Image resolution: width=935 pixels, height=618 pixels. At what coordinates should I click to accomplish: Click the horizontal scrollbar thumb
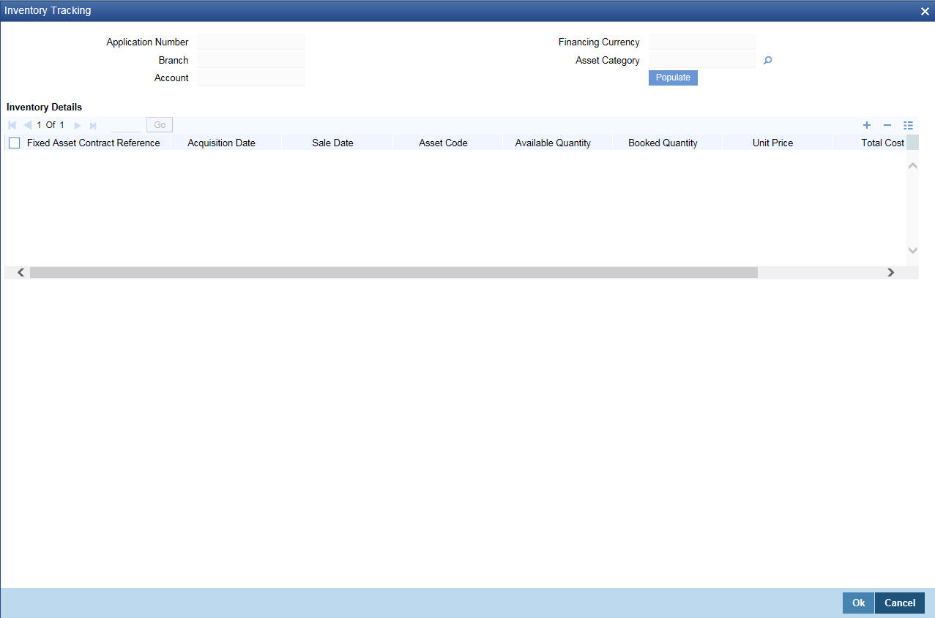point(394,272)
